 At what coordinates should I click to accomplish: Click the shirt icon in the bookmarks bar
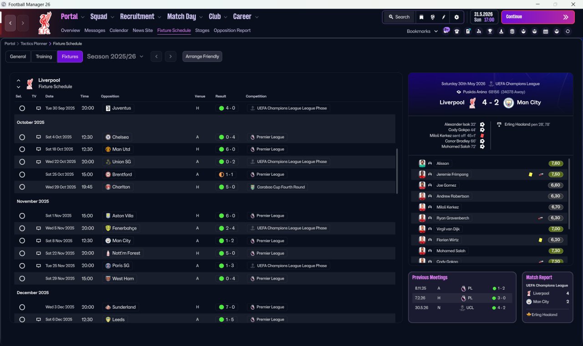pos(457,31)
